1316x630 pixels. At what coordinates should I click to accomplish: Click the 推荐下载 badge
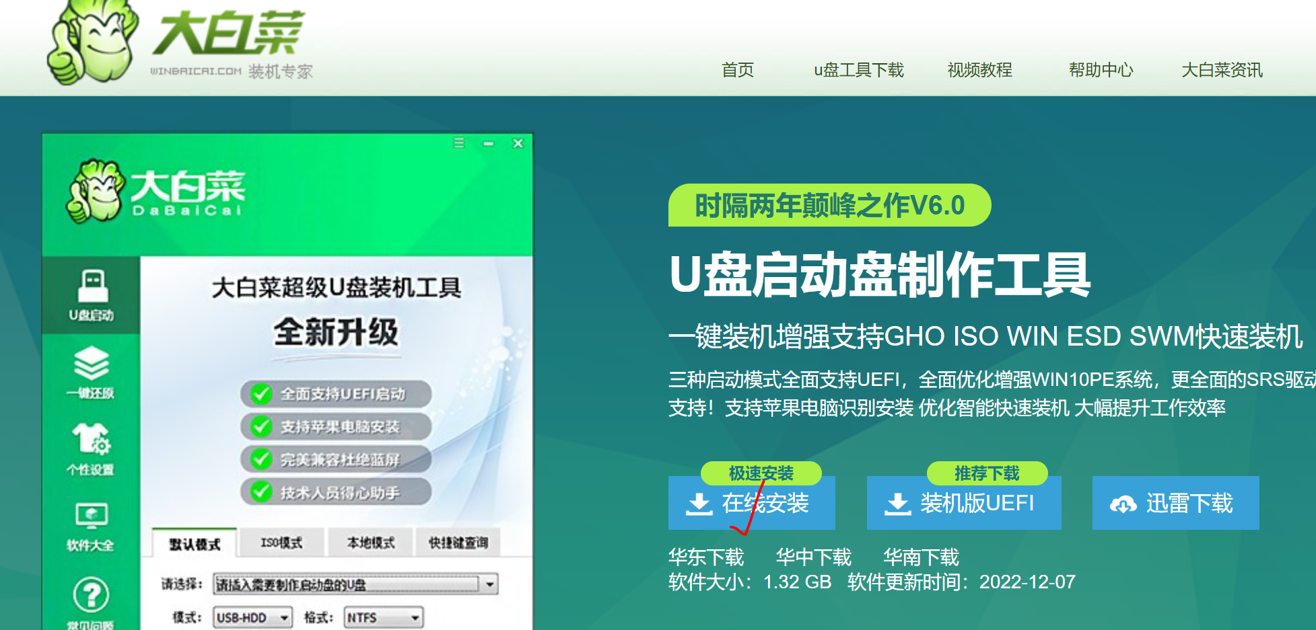coord(988,473)
